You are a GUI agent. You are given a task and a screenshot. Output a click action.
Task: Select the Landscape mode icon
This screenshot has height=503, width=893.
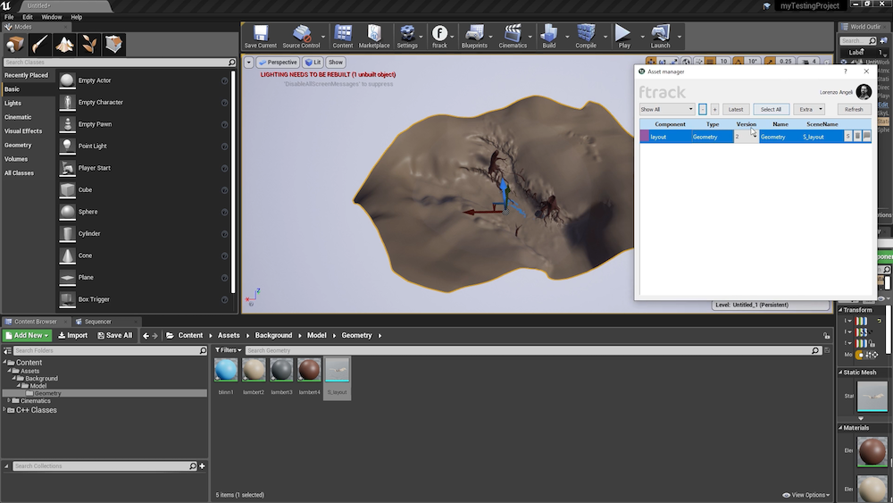point(64,44)
